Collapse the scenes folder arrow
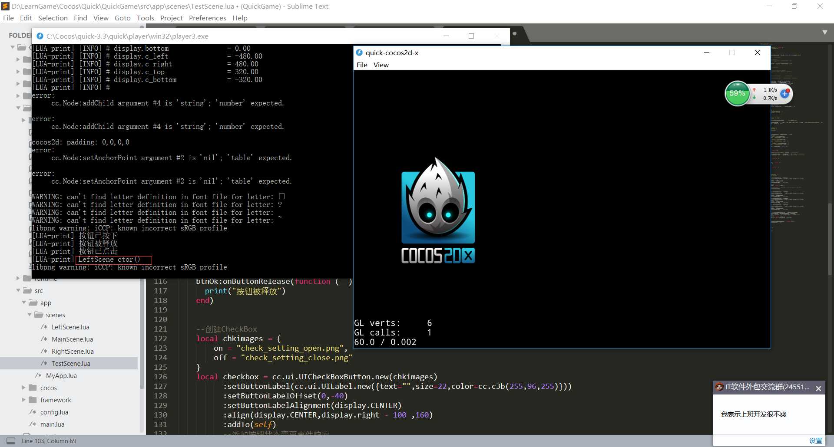Image resolution: width=834 pixels, height=447 pixels. 30,315
